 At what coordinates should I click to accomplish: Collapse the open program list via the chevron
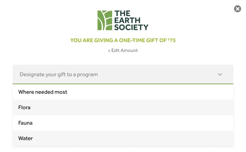click(x=220, y=74)
